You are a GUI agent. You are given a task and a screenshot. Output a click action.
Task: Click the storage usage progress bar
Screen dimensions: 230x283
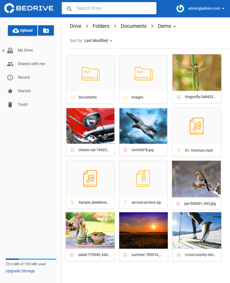tap(31, 259)
